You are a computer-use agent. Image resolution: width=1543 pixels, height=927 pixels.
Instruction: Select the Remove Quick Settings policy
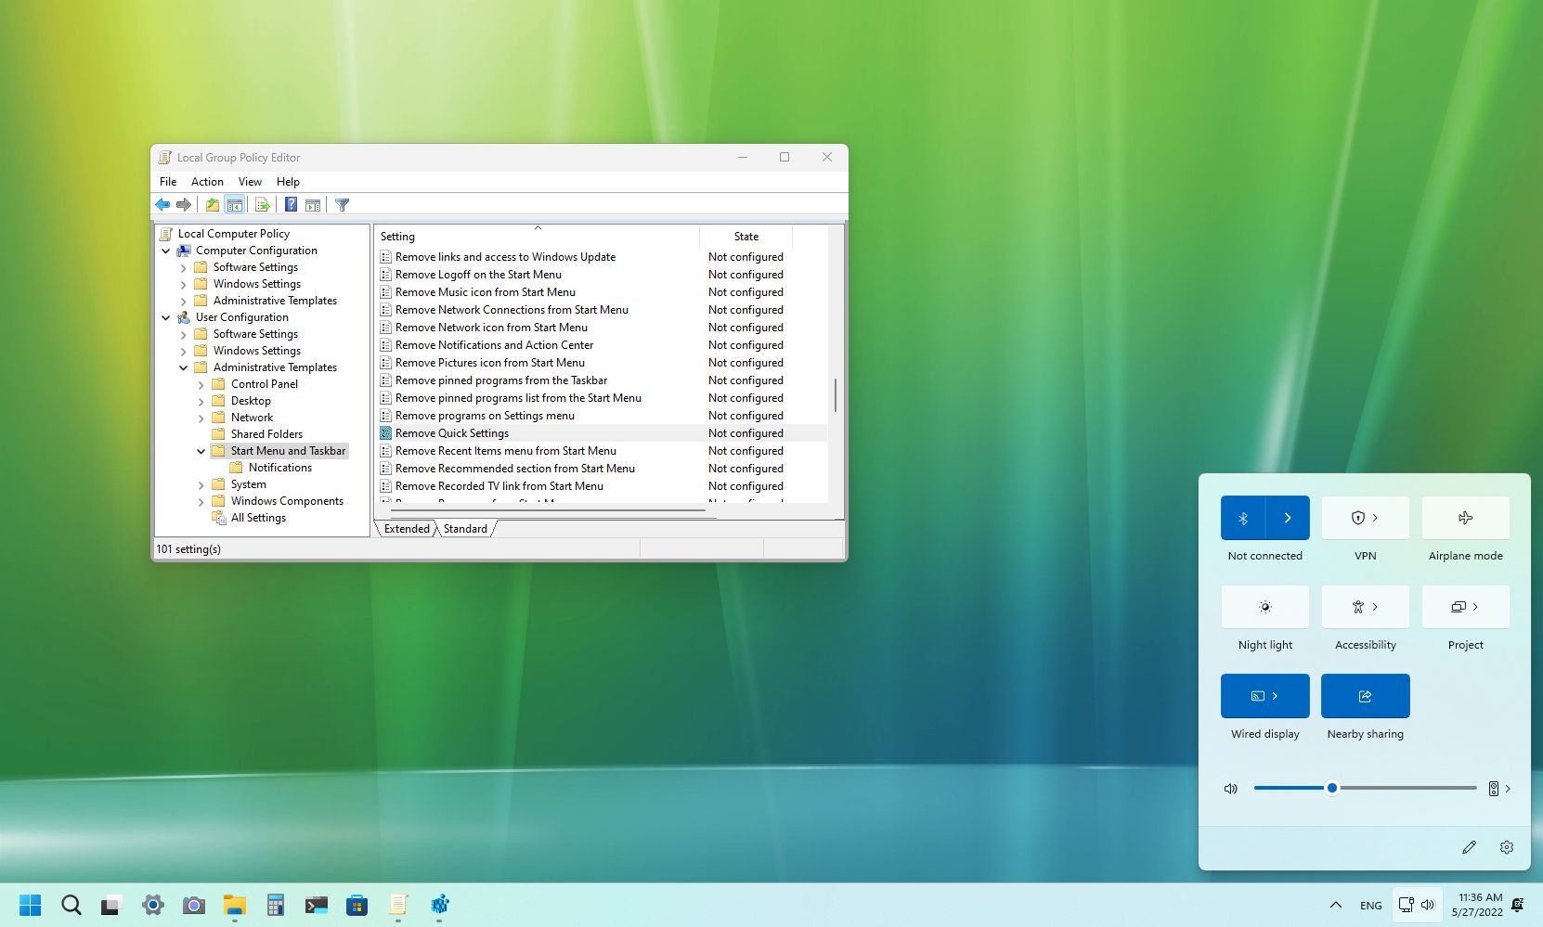click(x=451, y=432)
